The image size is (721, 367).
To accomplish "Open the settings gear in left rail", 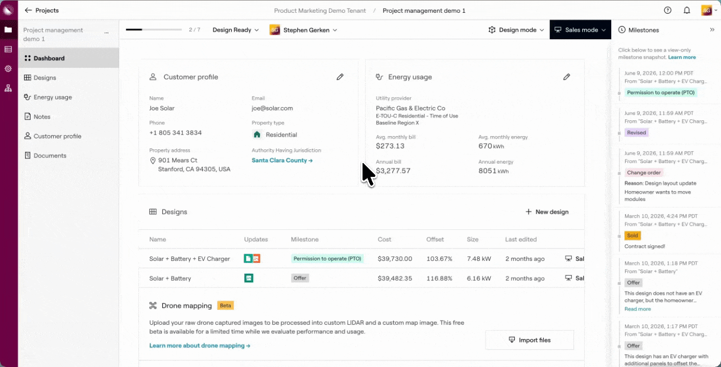I will tap(8, 68).
